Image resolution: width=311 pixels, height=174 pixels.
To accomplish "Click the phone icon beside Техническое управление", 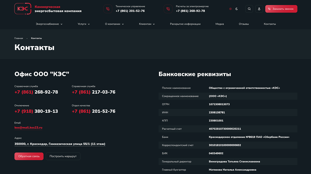I will point(108,9).
